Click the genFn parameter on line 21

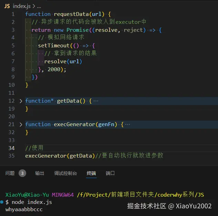106,124
